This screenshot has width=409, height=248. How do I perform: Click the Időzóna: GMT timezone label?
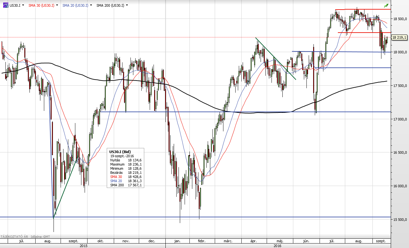(40, 237)
